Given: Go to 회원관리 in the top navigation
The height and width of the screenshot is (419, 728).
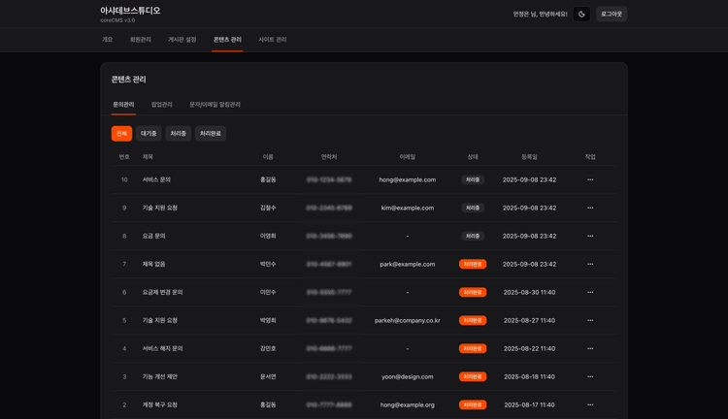Looking at the screenshot, I should (141, 40).
